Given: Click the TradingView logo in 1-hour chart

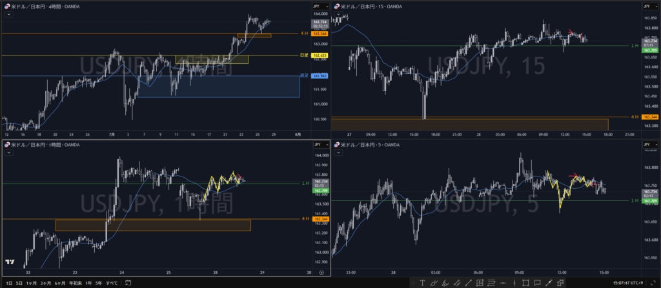Looking at the screenshot, I should [x=10, y=262].
